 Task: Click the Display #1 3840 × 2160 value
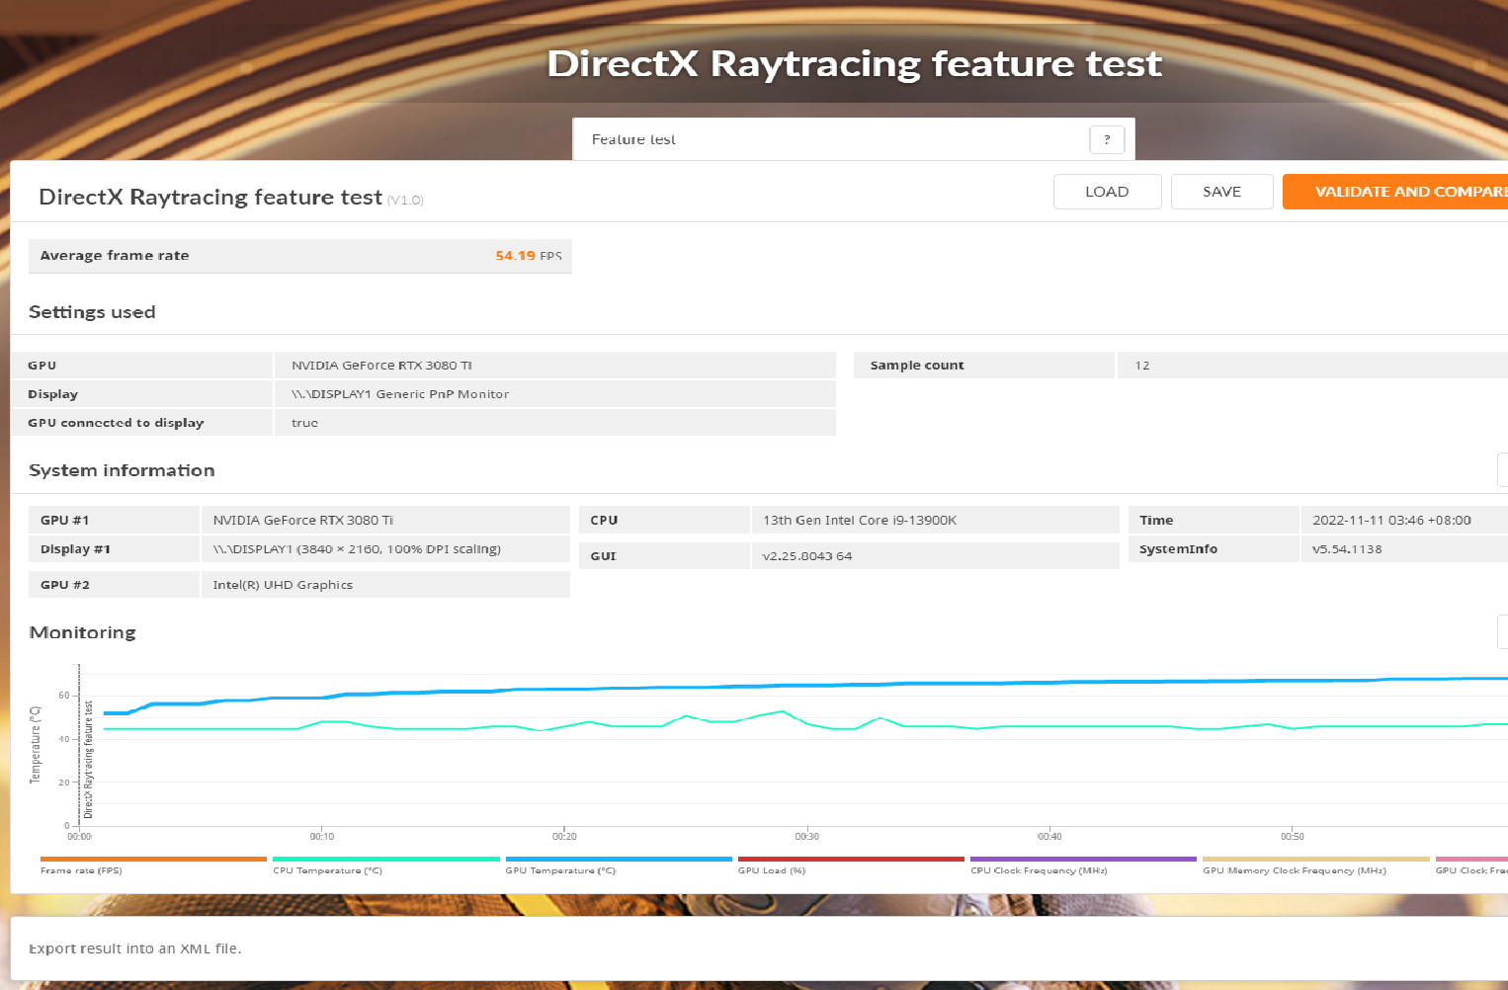(357, 549)
